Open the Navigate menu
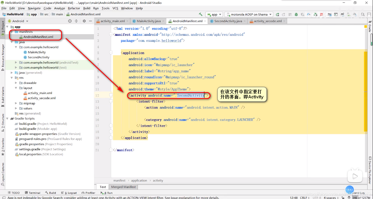 click(x=34, y=8)
